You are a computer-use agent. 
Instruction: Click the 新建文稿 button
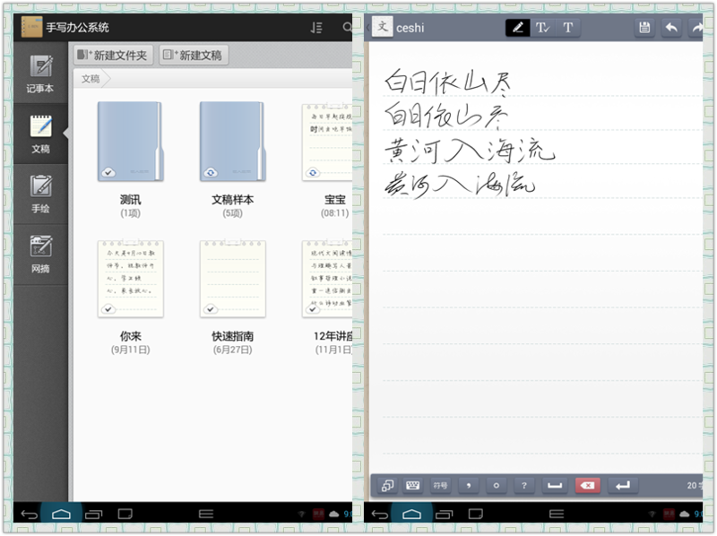pos(194,56)
